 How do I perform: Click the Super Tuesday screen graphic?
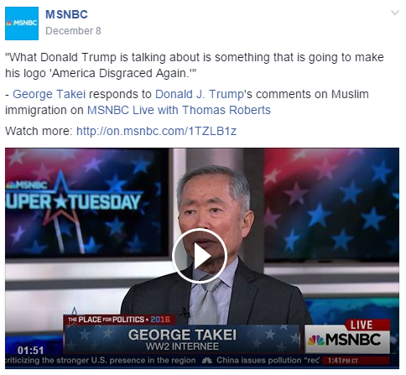tap(74, 199)
